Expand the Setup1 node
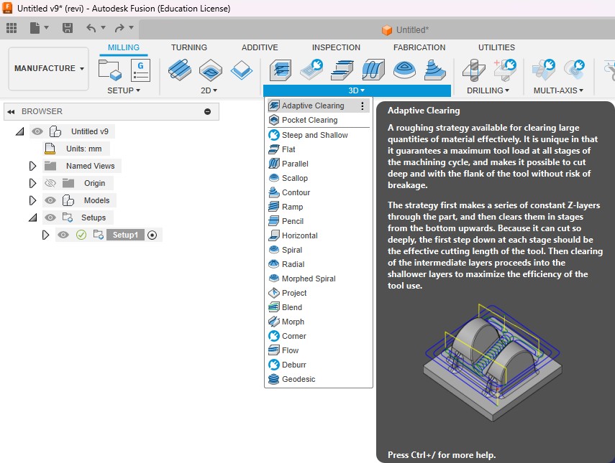This screenshot has height=463, width=615. [46, 235]
